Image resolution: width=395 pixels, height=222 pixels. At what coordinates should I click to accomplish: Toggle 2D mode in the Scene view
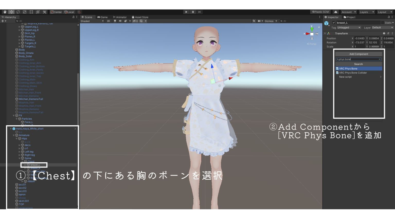click(x=109, y=21)
